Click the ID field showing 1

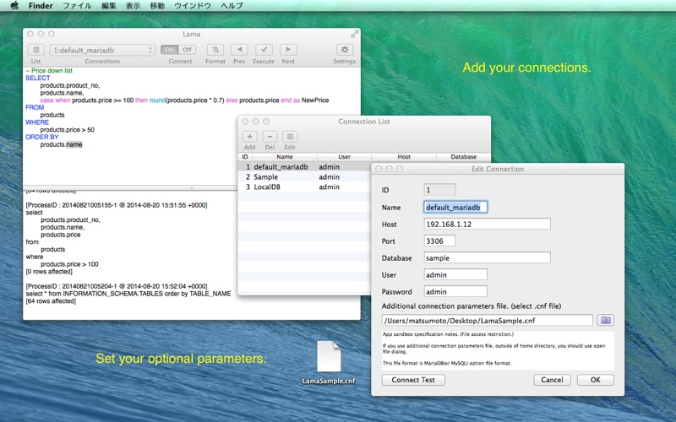[x=439, y=190]
